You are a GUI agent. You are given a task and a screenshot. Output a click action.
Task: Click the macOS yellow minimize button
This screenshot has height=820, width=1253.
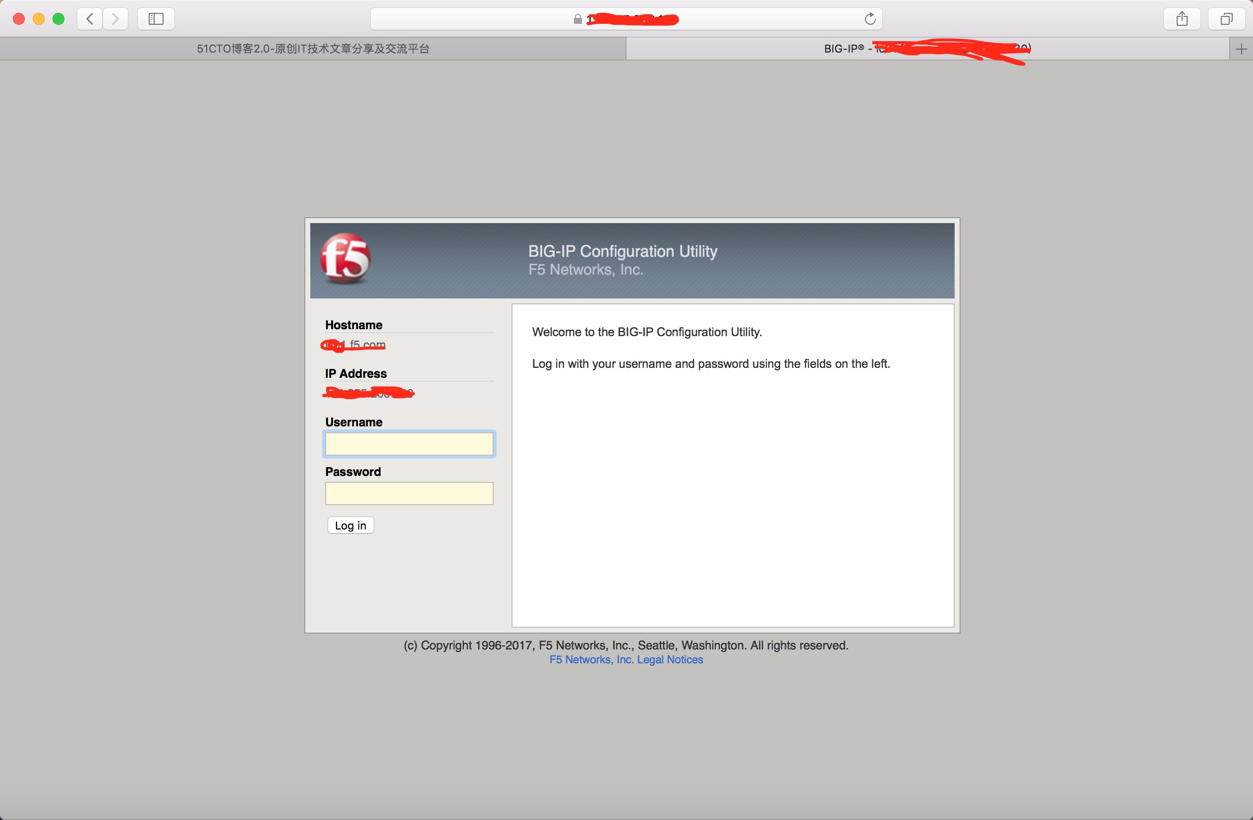(34, 17)
